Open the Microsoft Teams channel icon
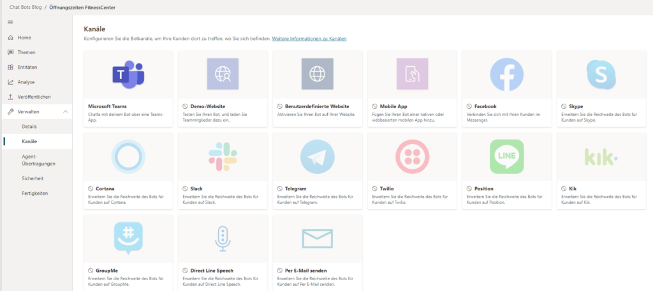This screenshot has height=291, width=653. [x=128, y=75]
